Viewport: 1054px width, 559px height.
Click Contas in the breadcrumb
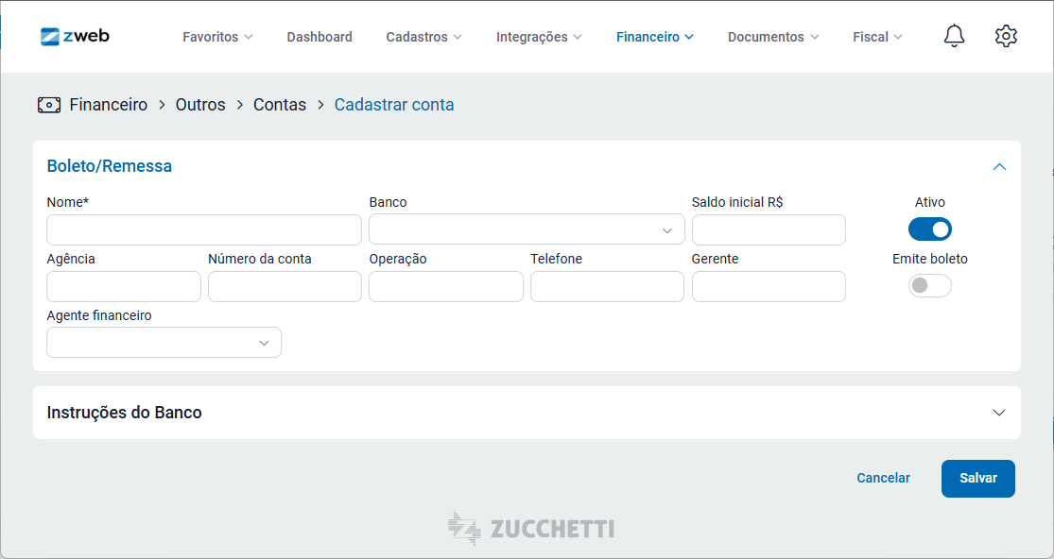[280, 105]
